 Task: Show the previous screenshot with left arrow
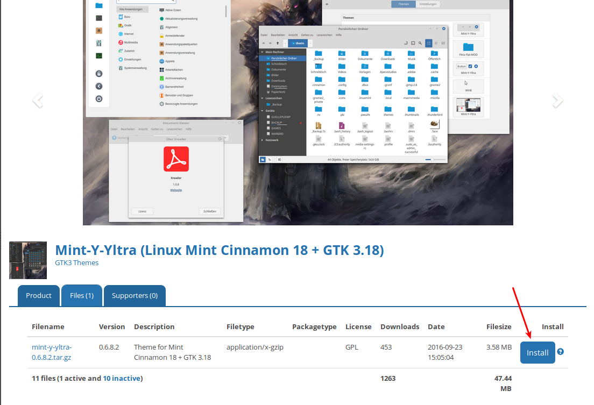click(x=38, y=101)
